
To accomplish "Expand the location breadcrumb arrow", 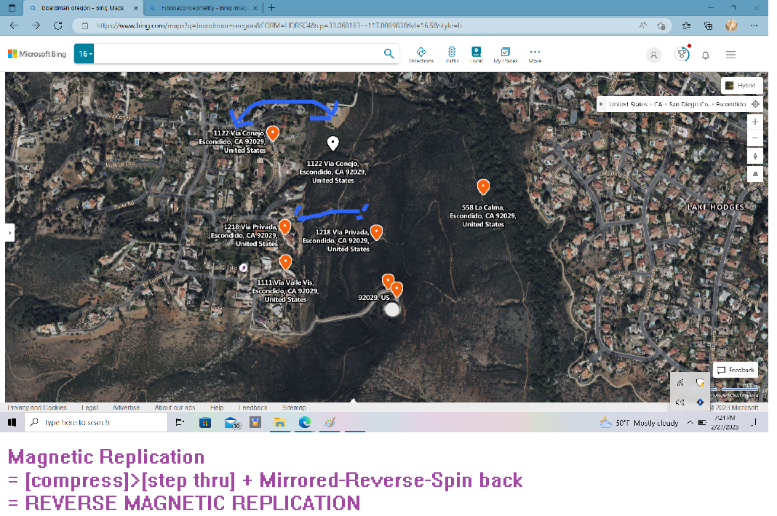I will click(601, 104).
